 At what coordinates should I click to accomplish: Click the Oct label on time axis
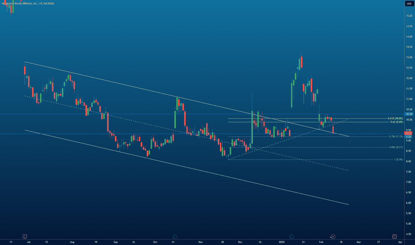(155, 242)
